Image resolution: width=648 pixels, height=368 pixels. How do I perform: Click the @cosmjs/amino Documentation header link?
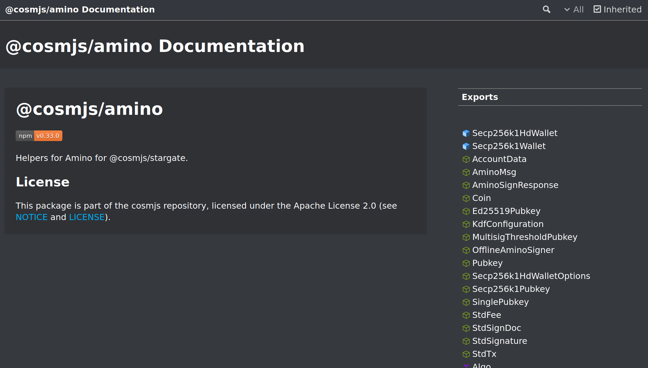[80, 10]
